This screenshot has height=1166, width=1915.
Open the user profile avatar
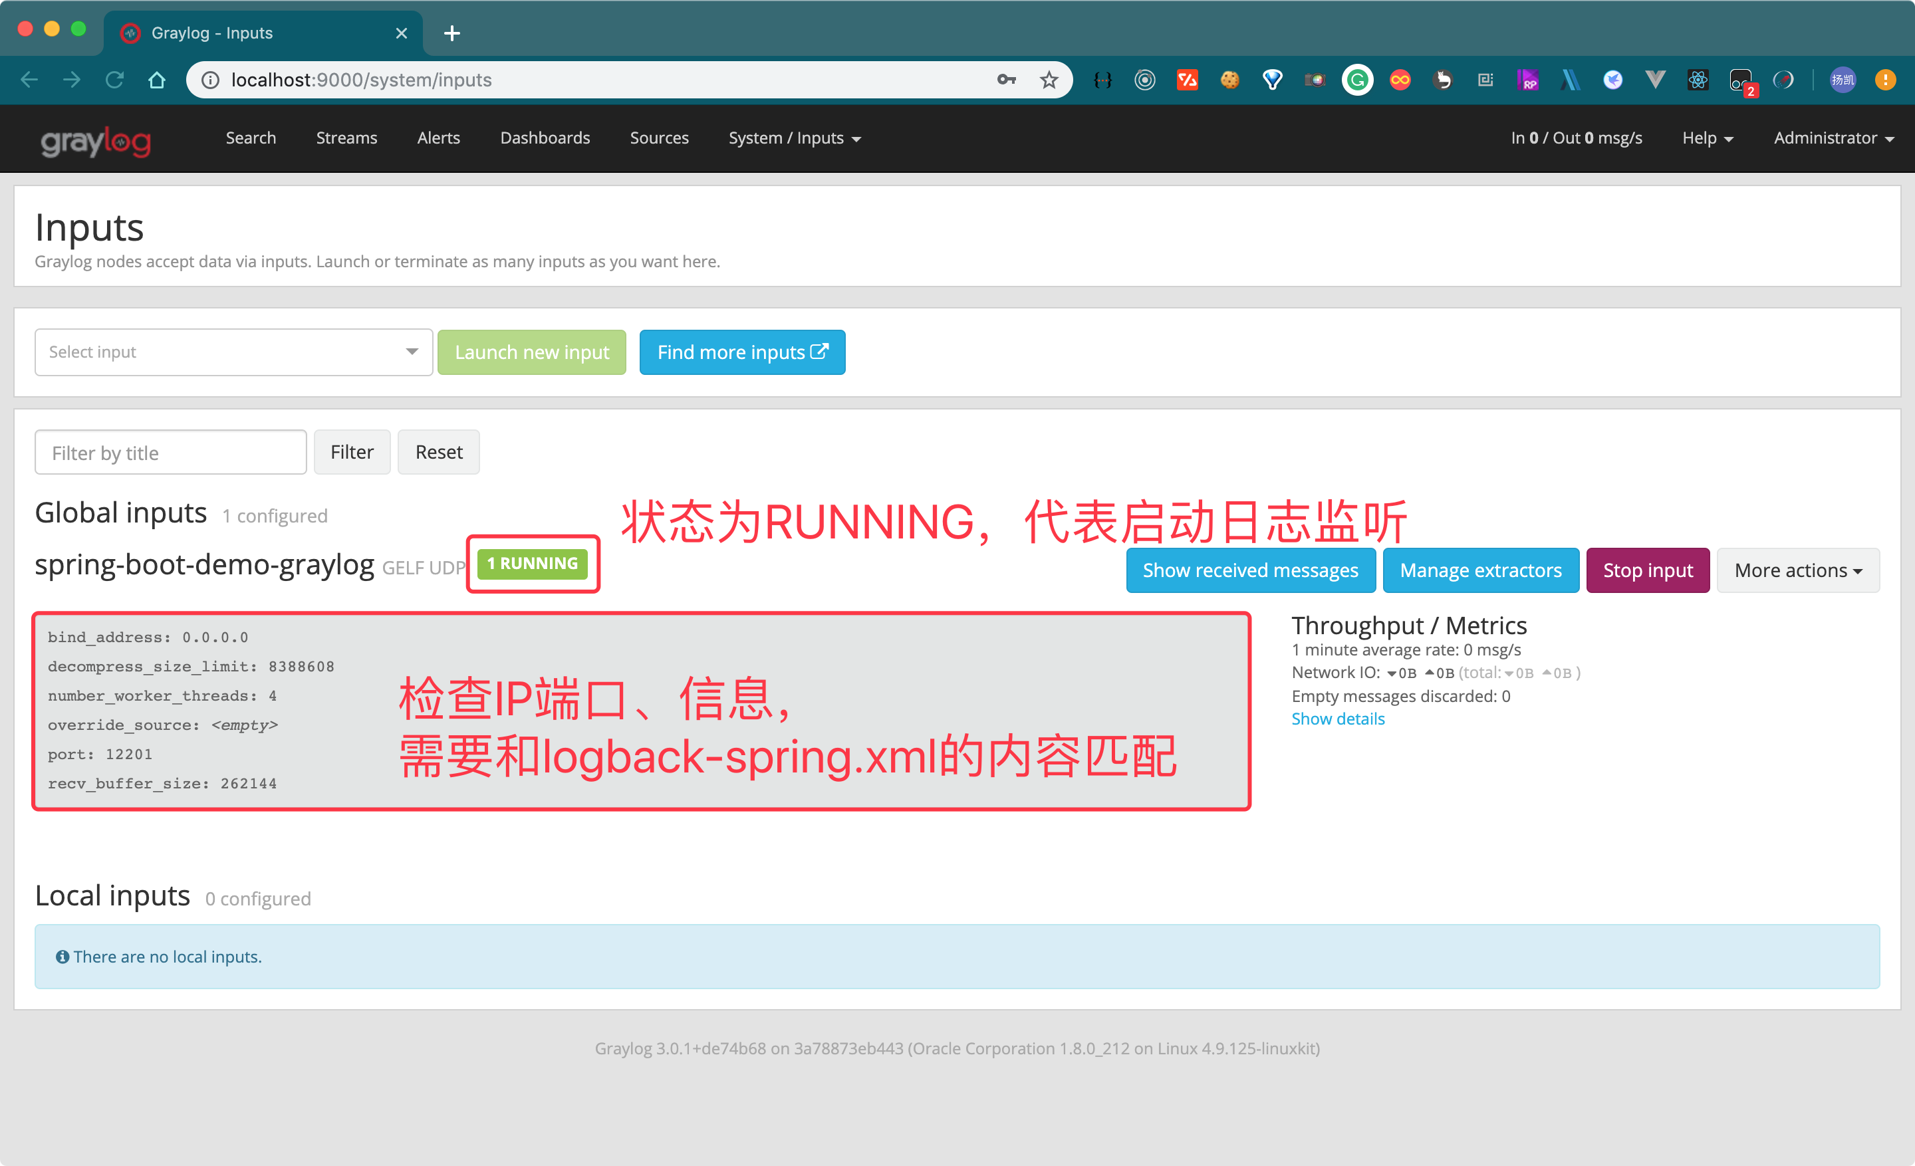click(1843, 80)
